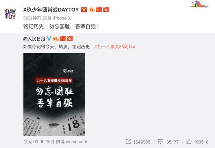Screen dimensions: 215x148
Task: Click the 来自 iPhone X source text
Action: [57, 18]
